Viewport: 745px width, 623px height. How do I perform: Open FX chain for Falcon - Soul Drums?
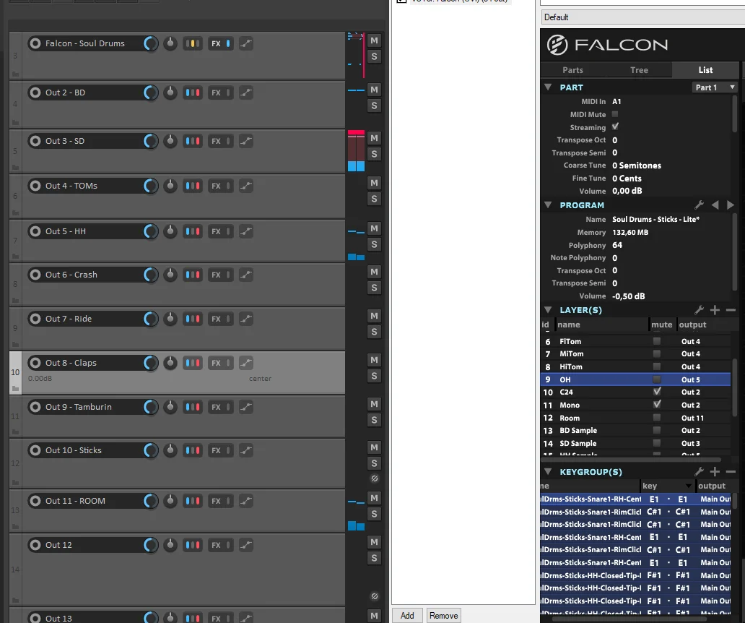tap(216, 43)
